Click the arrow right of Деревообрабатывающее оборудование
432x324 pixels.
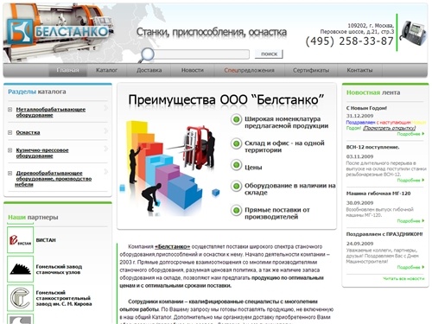[x=105, y=172]
